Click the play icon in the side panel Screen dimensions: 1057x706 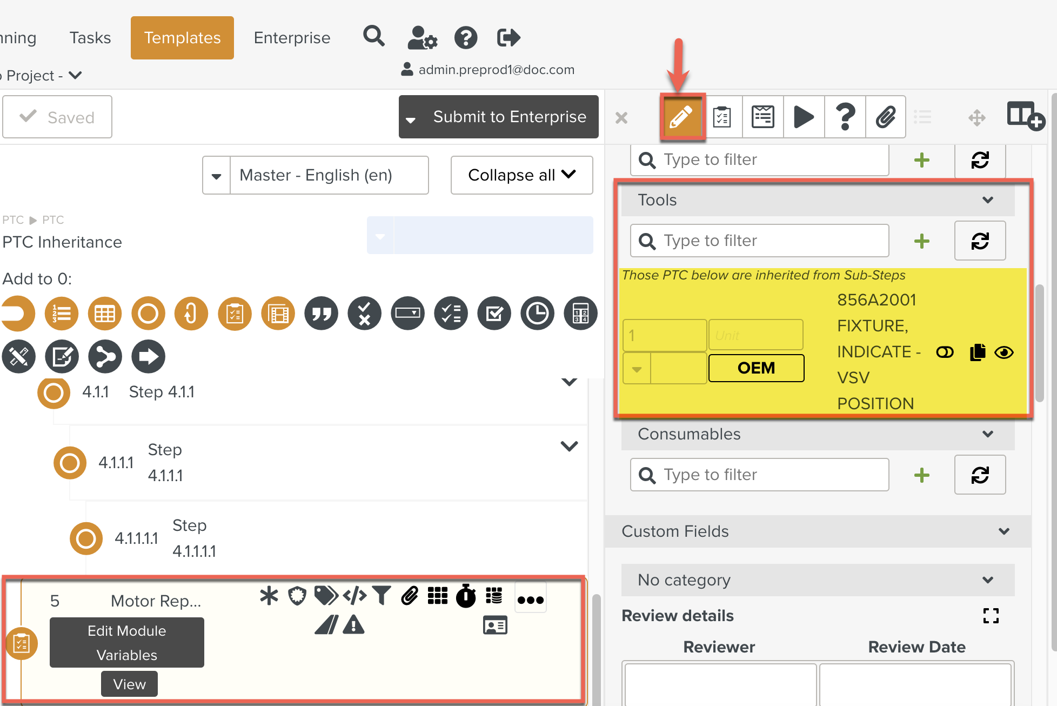[x=804, y=117]
